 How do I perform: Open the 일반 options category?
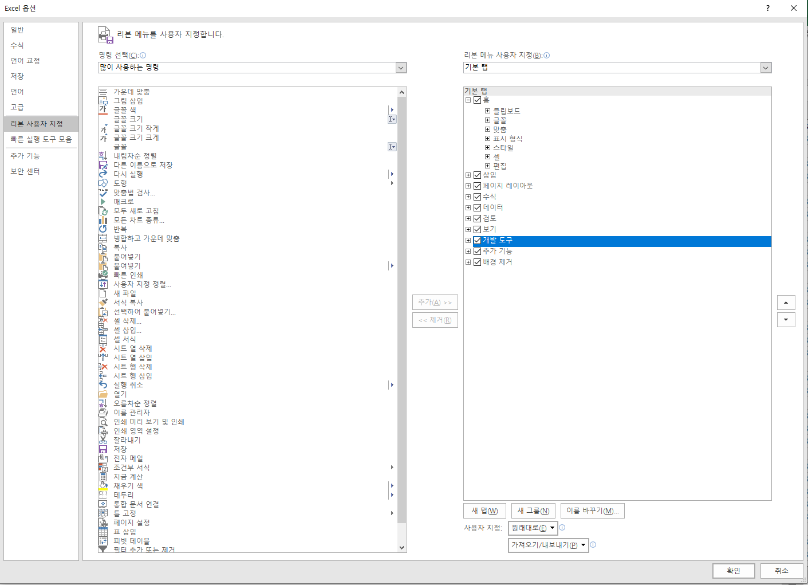(x=41, y=30)
